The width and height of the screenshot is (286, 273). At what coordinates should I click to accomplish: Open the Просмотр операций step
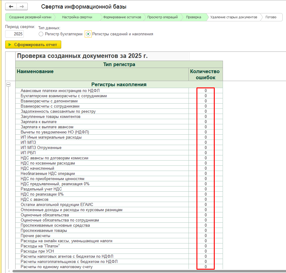pyautogui.click(x=163, y=17)
